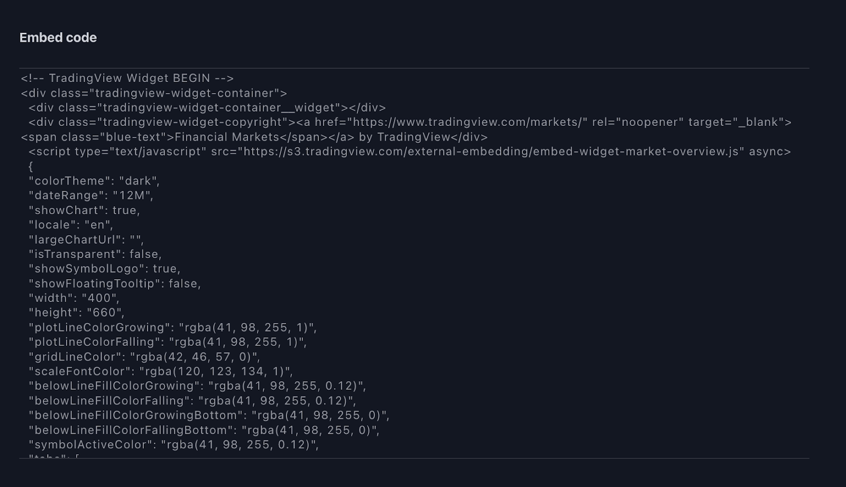Click the width 400 line
The height and width of the screenshot is (487, 846).
click(74, 298)
